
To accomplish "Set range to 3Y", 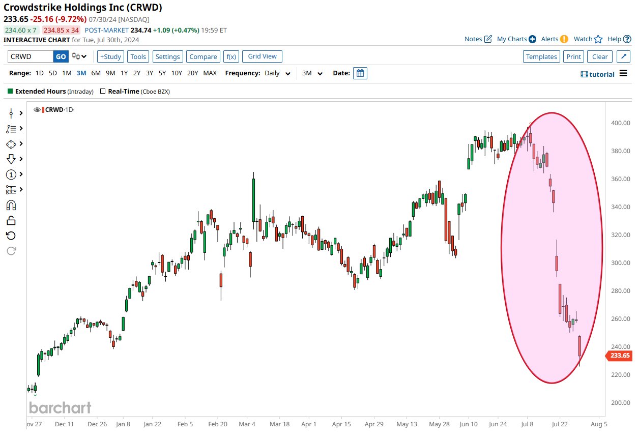I will (150, 73).
